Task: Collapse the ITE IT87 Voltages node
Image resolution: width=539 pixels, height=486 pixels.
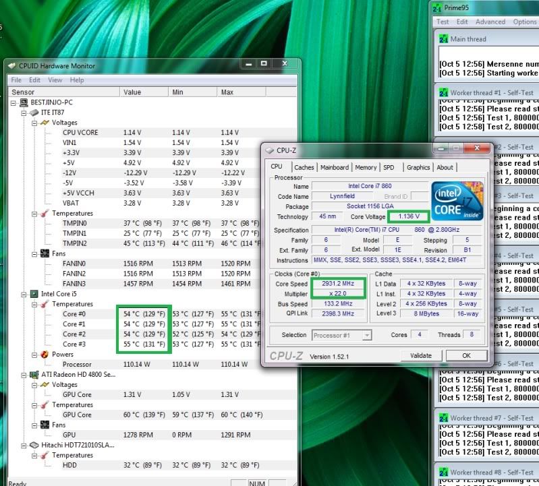Action: (x=34, y=123)
